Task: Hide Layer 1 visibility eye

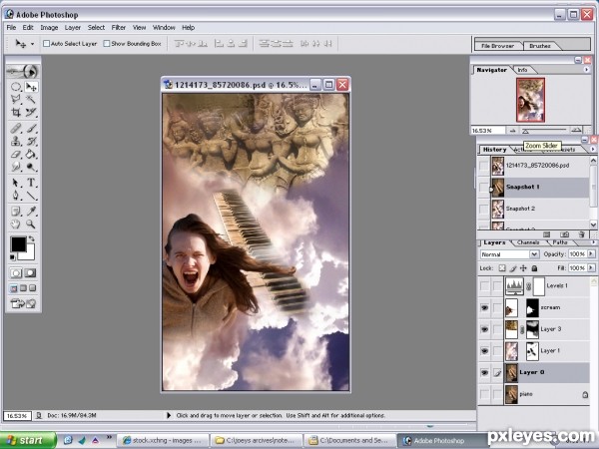Action: click(484, 350)
